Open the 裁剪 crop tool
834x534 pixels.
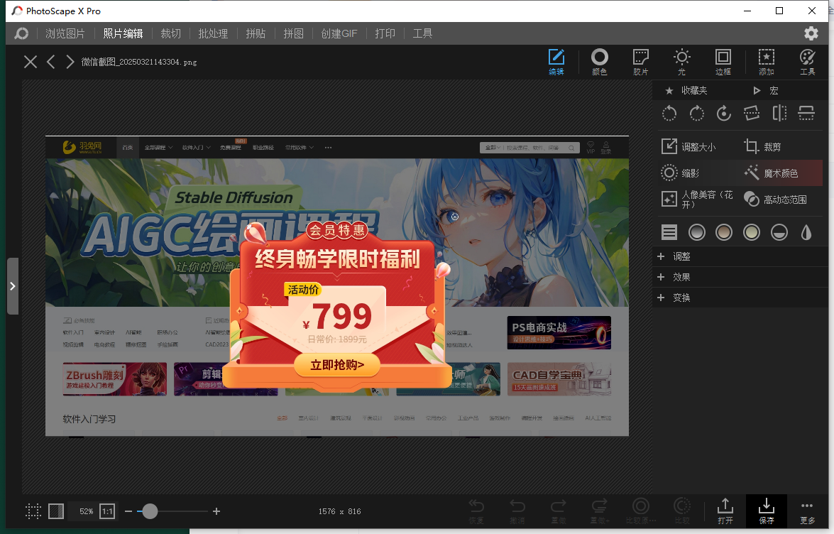763,147
